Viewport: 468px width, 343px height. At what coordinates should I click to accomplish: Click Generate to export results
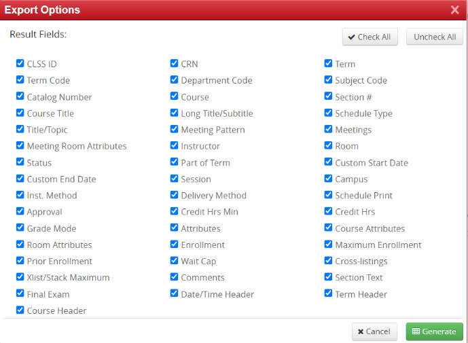[434, 331]
